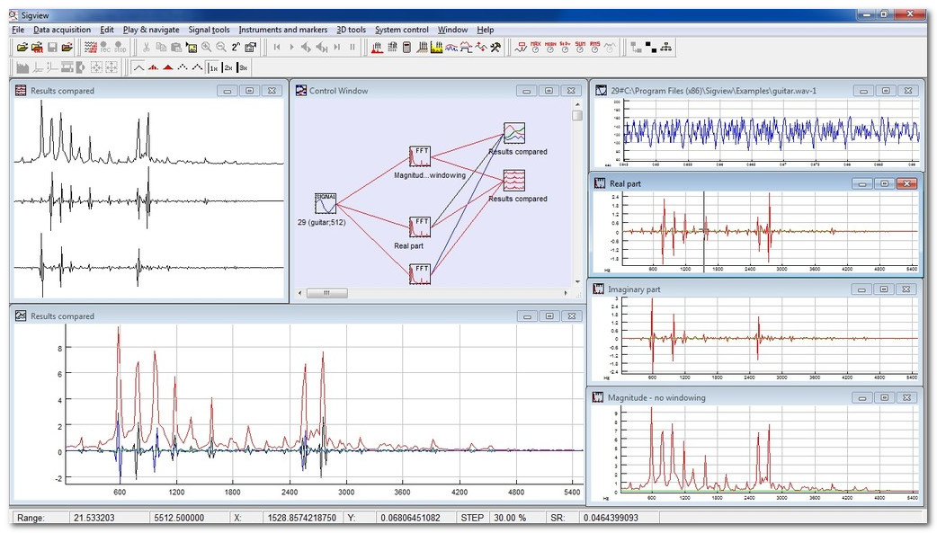The image size is (937, 533).
Task: Click the pause button in playback toolbar
Action: pos(352,48)
